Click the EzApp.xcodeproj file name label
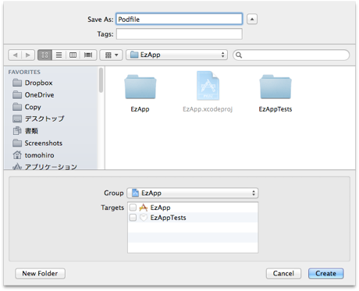 coord(208,109)
